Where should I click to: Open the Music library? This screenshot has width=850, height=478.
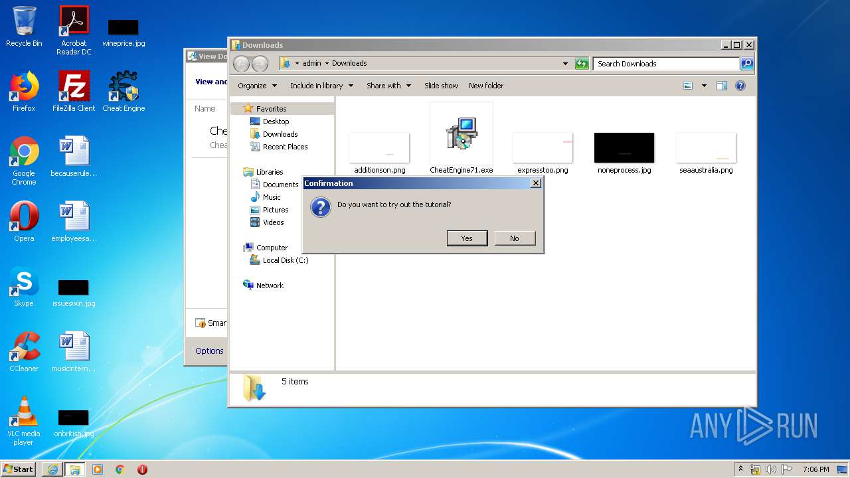pyautogui.click(x=272, y=197)
